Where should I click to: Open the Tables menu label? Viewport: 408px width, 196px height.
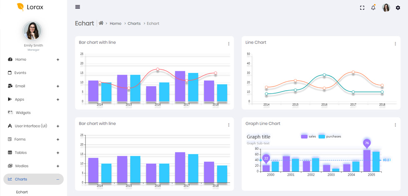(21, 152)
